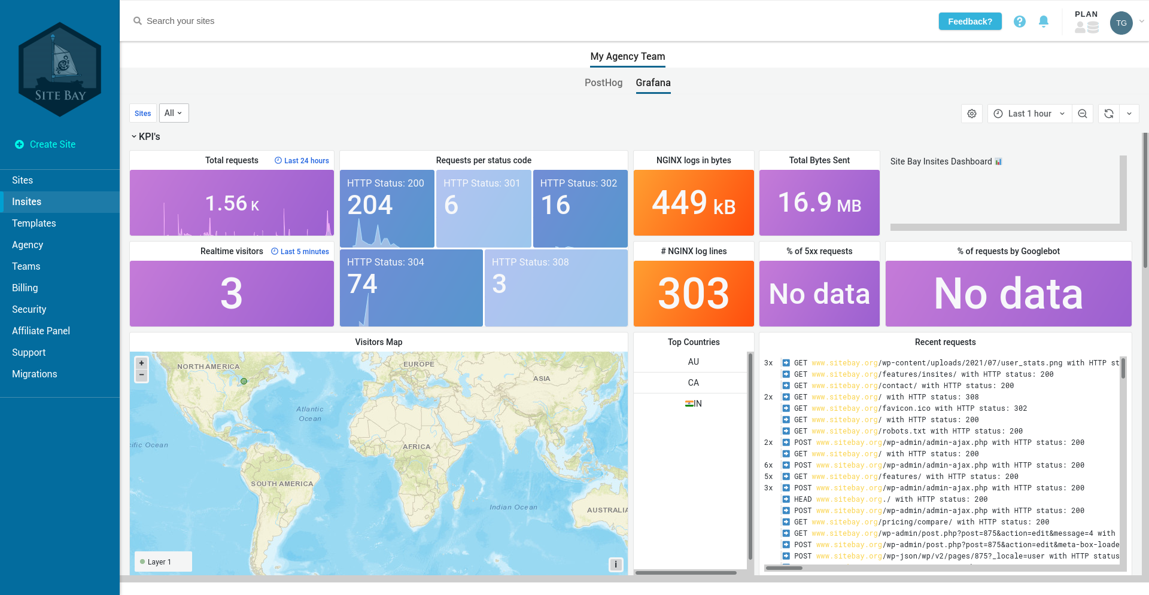Viewport: 1149px width, 595px height.
Task: Open the Visitors Map panel title
Action: coord(378,342)
